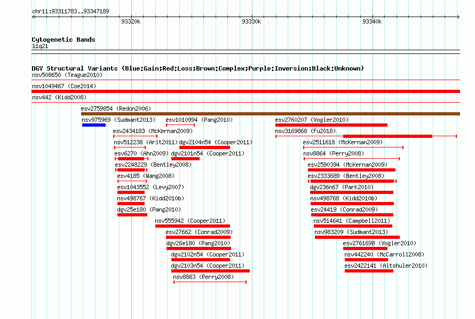Click dgv236n67 (Park2010) label
Image resolution: width=475 pixels, height=319 pixels.
(x=342, y=187)
